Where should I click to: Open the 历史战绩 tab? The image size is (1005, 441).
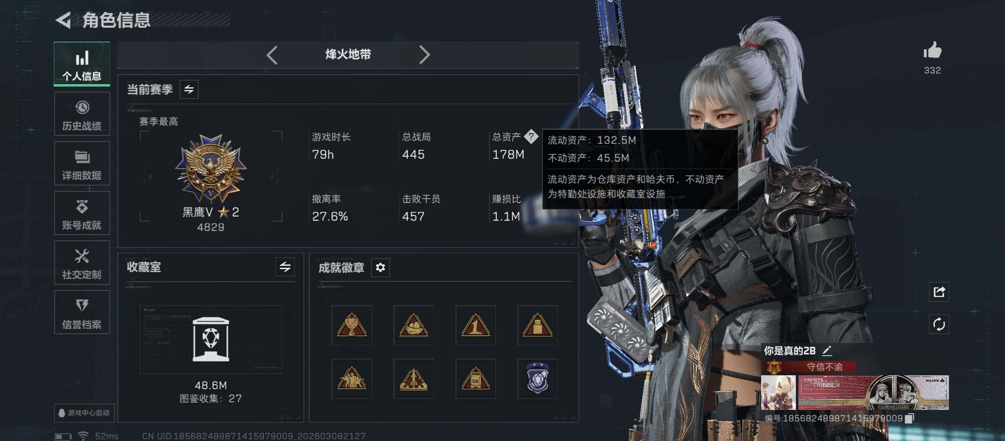click(82, 114)
